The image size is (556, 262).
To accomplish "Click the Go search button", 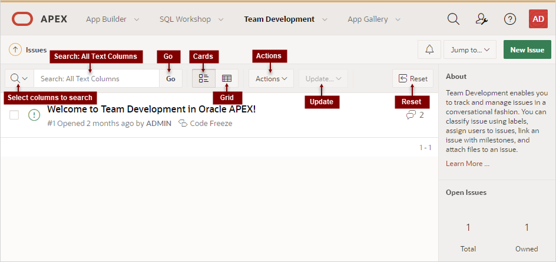I will point(171,78).
